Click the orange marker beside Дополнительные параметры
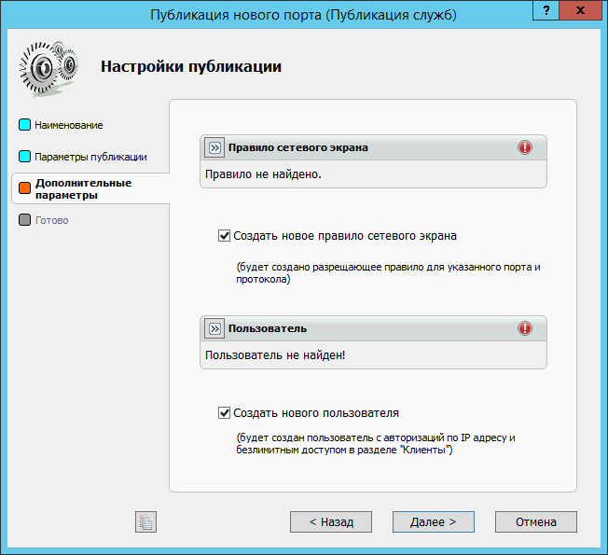 coord(24,188)
